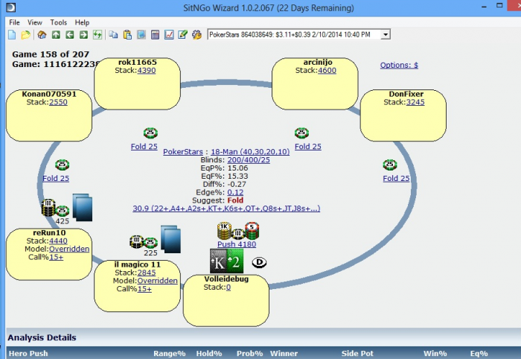Screen dimensions: 521x359
Task: Open the line graph chart icon
Action: tap(169, 34)
